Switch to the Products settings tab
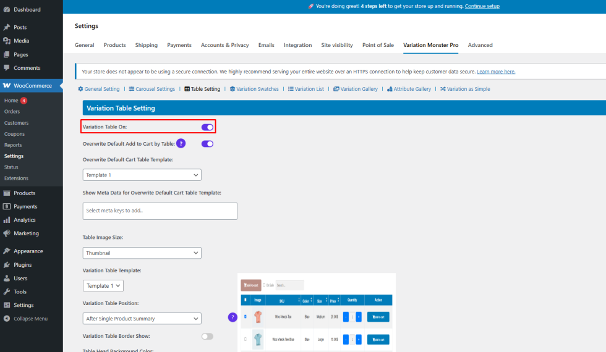 point(115,45)
